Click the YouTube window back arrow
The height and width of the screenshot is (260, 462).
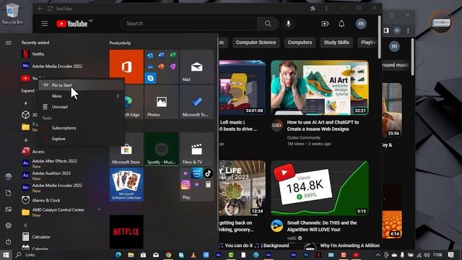click(x=40, y=9)
